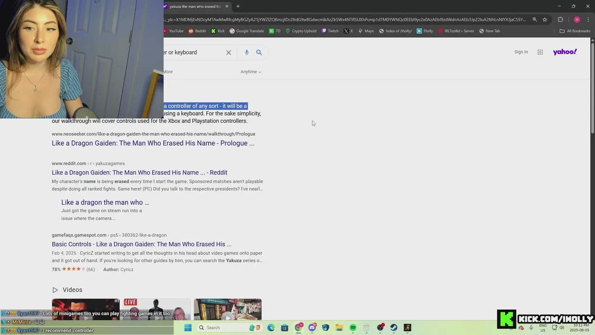This screenshot has height=335, width=595.
Task: Open Microsoft Edge from taskbar
Action: 271,328
